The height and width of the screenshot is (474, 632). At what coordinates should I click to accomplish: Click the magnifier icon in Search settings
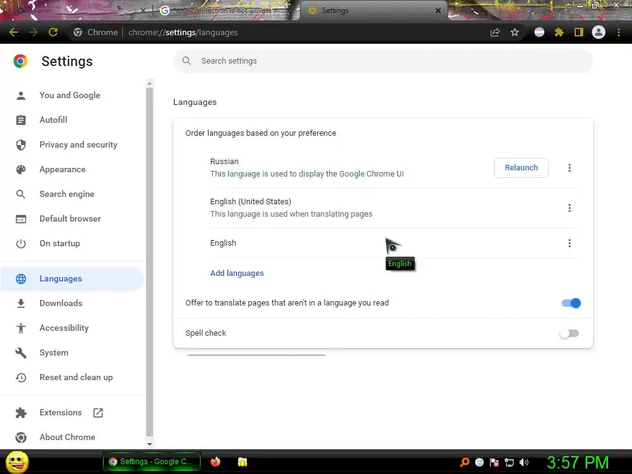(186, 61)
